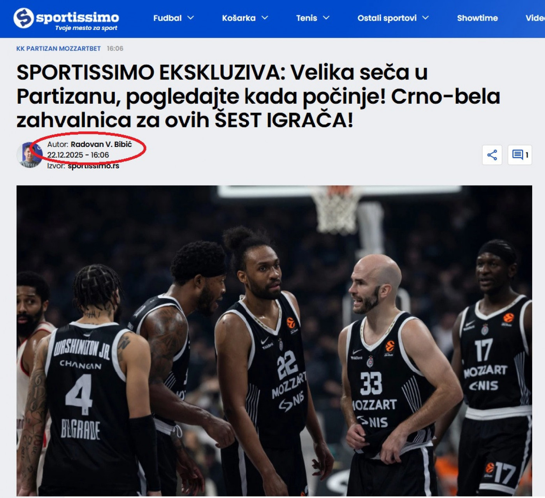Click the author avatar photo
The image size is (545, 498).
coord(29,155)
